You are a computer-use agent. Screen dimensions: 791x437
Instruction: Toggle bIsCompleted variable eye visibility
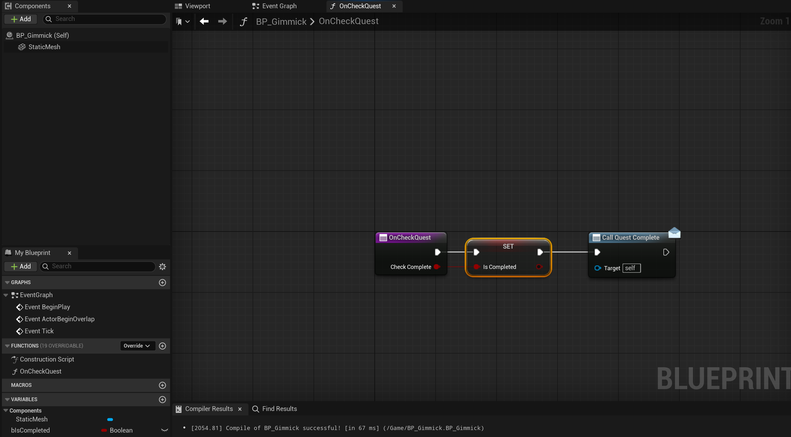pyautogui.click(x=164, y=430)
